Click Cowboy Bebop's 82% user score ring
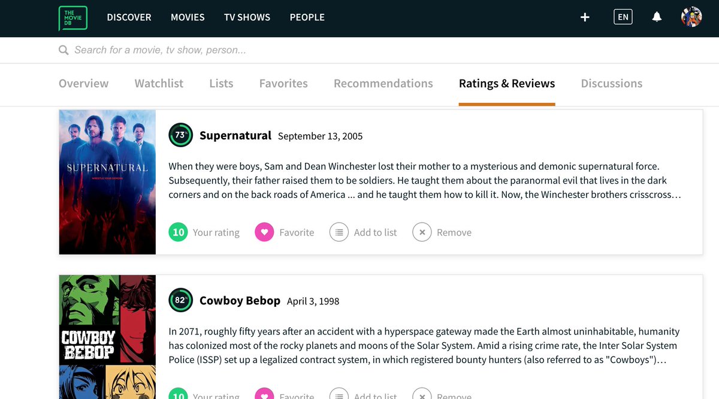The height and width of the screenshot is (399, 719). (180, 300)
